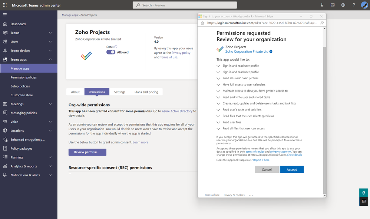370x219 pixels.
Task: Expand 'Read all users' basic profiles' permission
Action: click(218, 78)
